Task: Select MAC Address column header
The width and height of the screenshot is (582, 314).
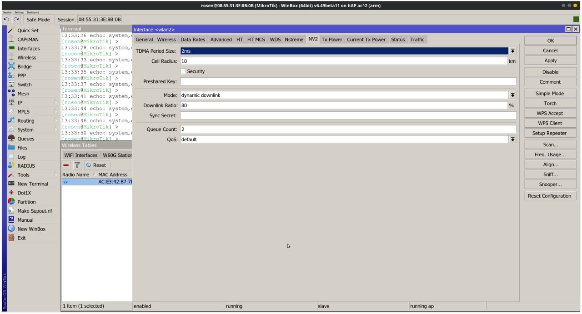Action: [x=115, y=174]
